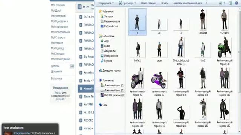
Task: Click Записать на оптический диск
Action: point(188,3)
